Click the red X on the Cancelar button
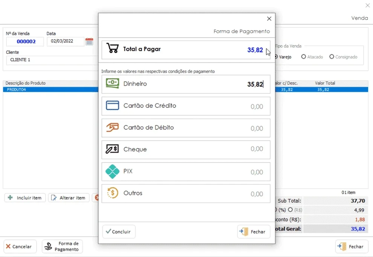Viewport: 373px width, 257px height. click(8, 246)
